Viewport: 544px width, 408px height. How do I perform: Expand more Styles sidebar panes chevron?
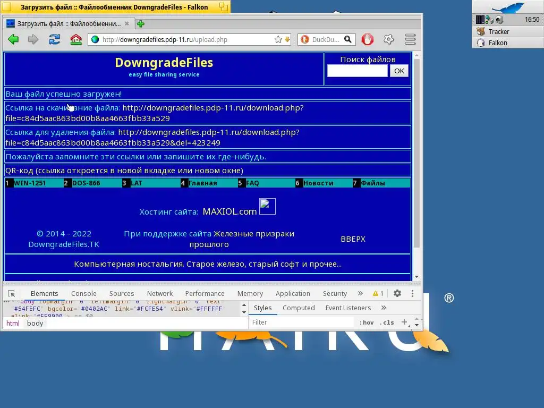click(x=384, y=308)
